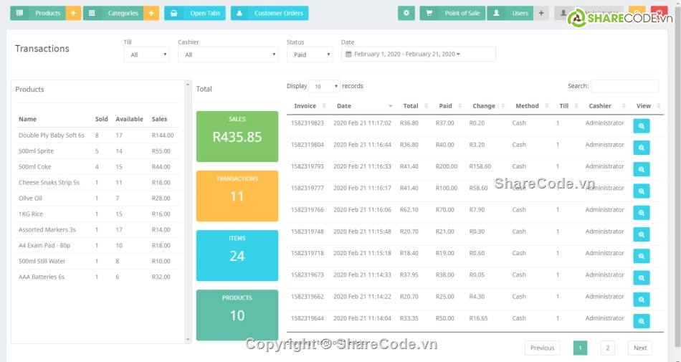Open the Status dropdown showing Paid

pos(310,54)
